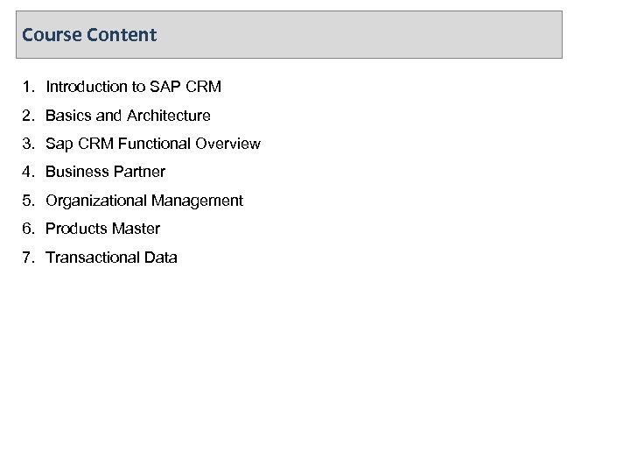Choose the "Business Partner" topic
The width and height of the screenshot is (630, 473).
105,172
